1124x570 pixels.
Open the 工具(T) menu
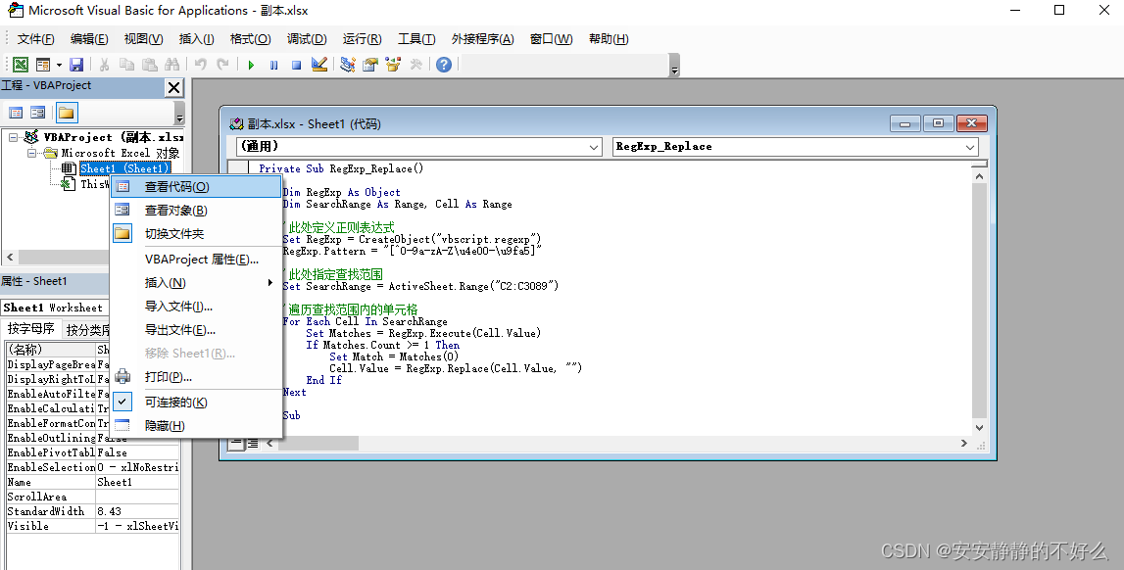coord(416,38)
